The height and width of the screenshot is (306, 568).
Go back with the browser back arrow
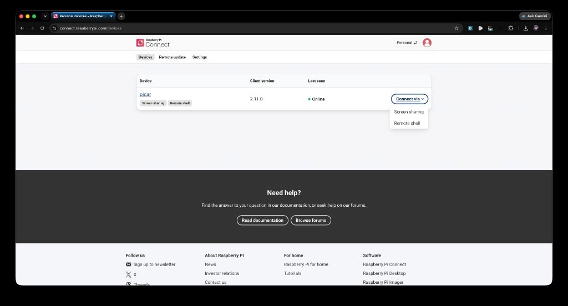(22, 28)
